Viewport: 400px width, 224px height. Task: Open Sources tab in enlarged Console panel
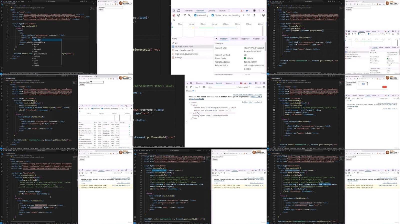coord(228,83)
